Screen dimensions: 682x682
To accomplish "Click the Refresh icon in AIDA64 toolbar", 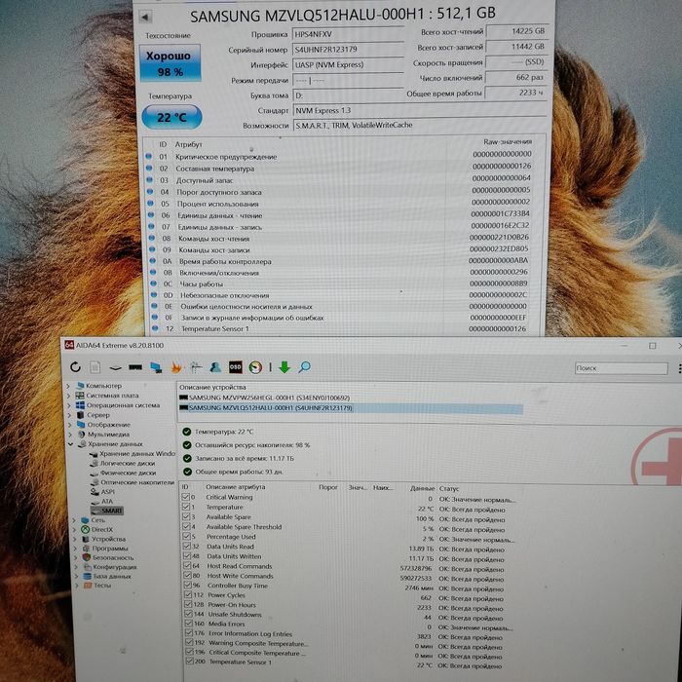I will pos(75,367).
